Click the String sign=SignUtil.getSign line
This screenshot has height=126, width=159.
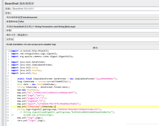tap(59, 109)
